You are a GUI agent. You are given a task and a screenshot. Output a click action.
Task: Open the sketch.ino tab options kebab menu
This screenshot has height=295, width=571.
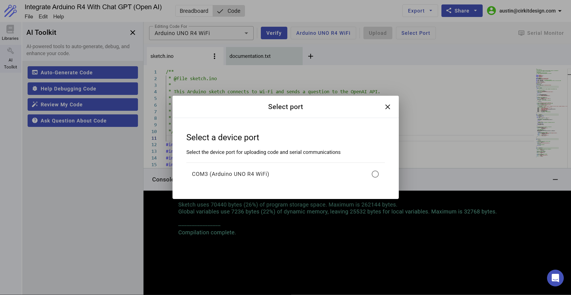[x=214, y=56]
